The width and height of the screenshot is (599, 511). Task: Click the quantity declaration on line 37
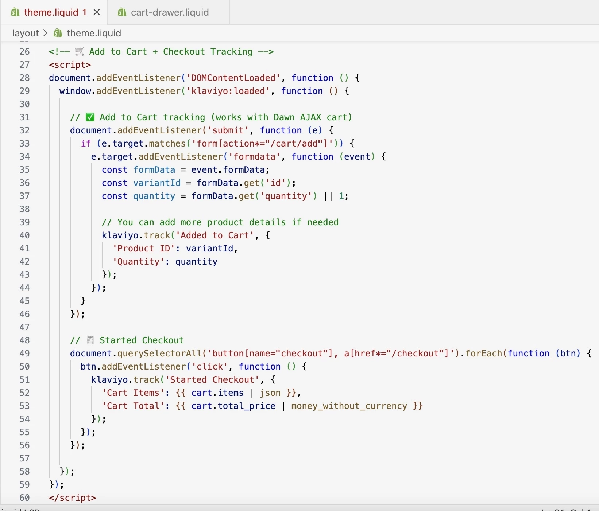(x=154, y=196)
